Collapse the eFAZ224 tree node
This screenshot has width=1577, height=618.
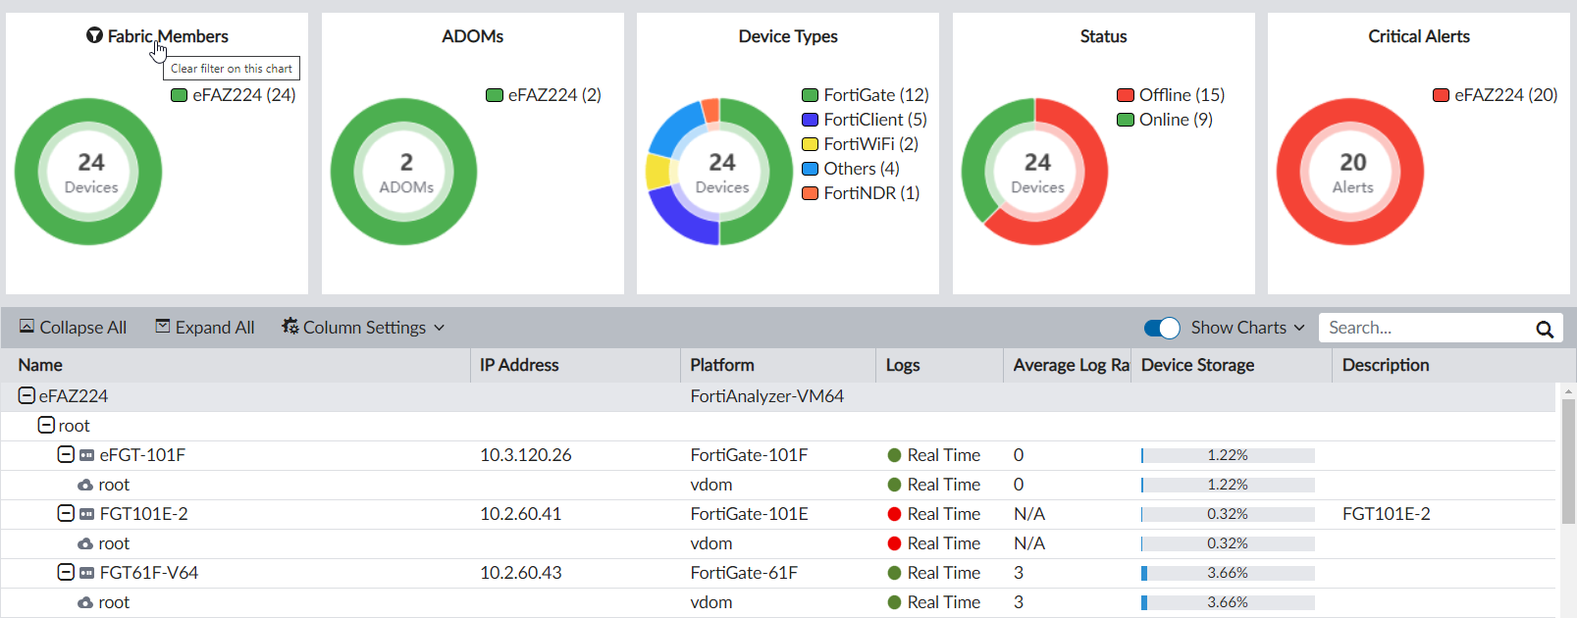pyautogui.click(x=27, y=395)
